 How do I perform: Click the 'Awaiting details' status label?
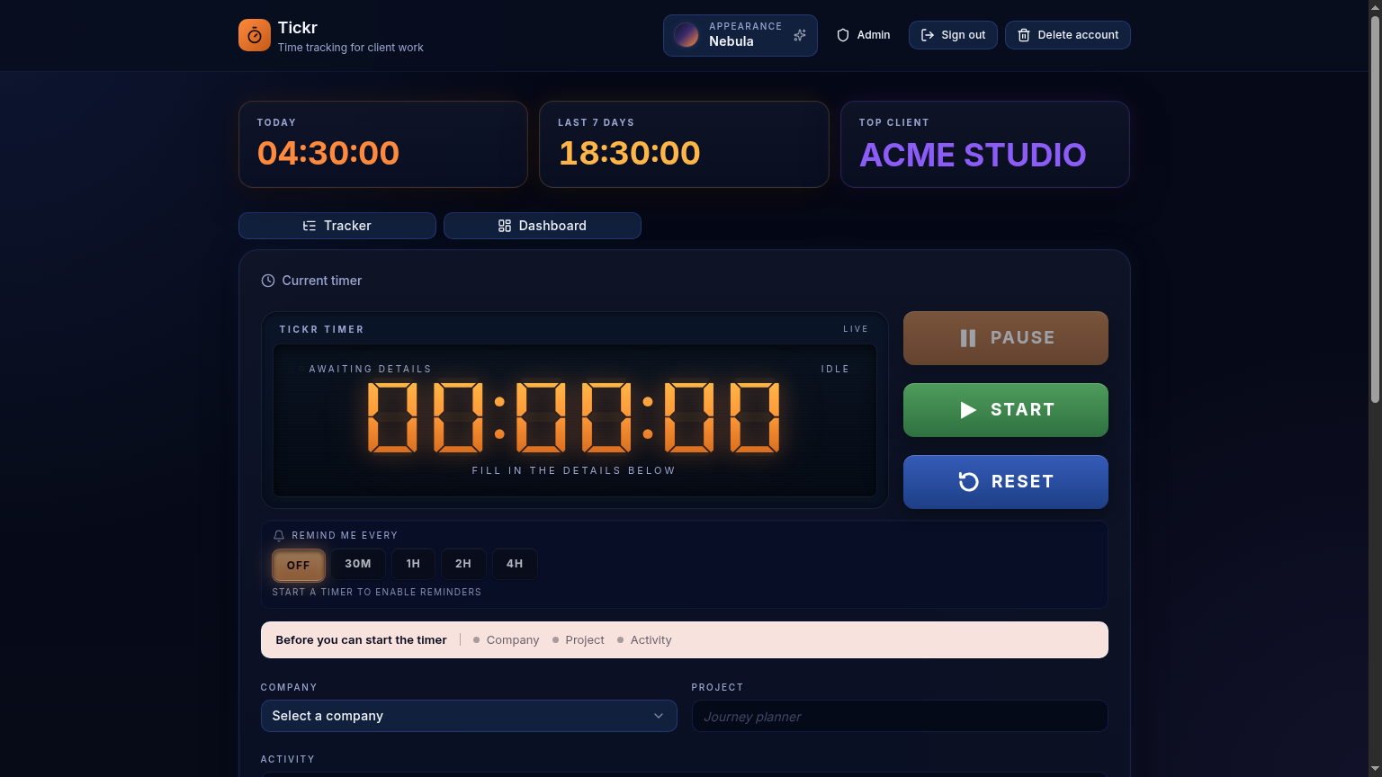(370, 369)
